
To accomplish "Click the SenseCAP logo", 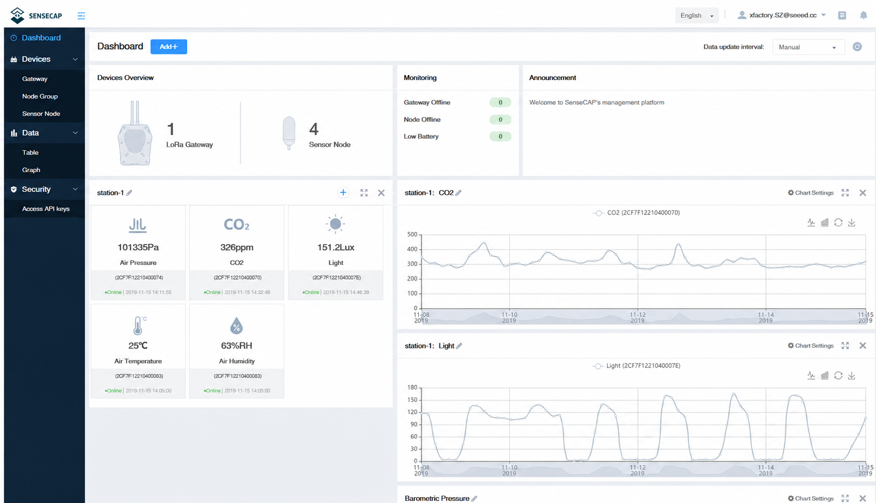I will coord(36,15).
